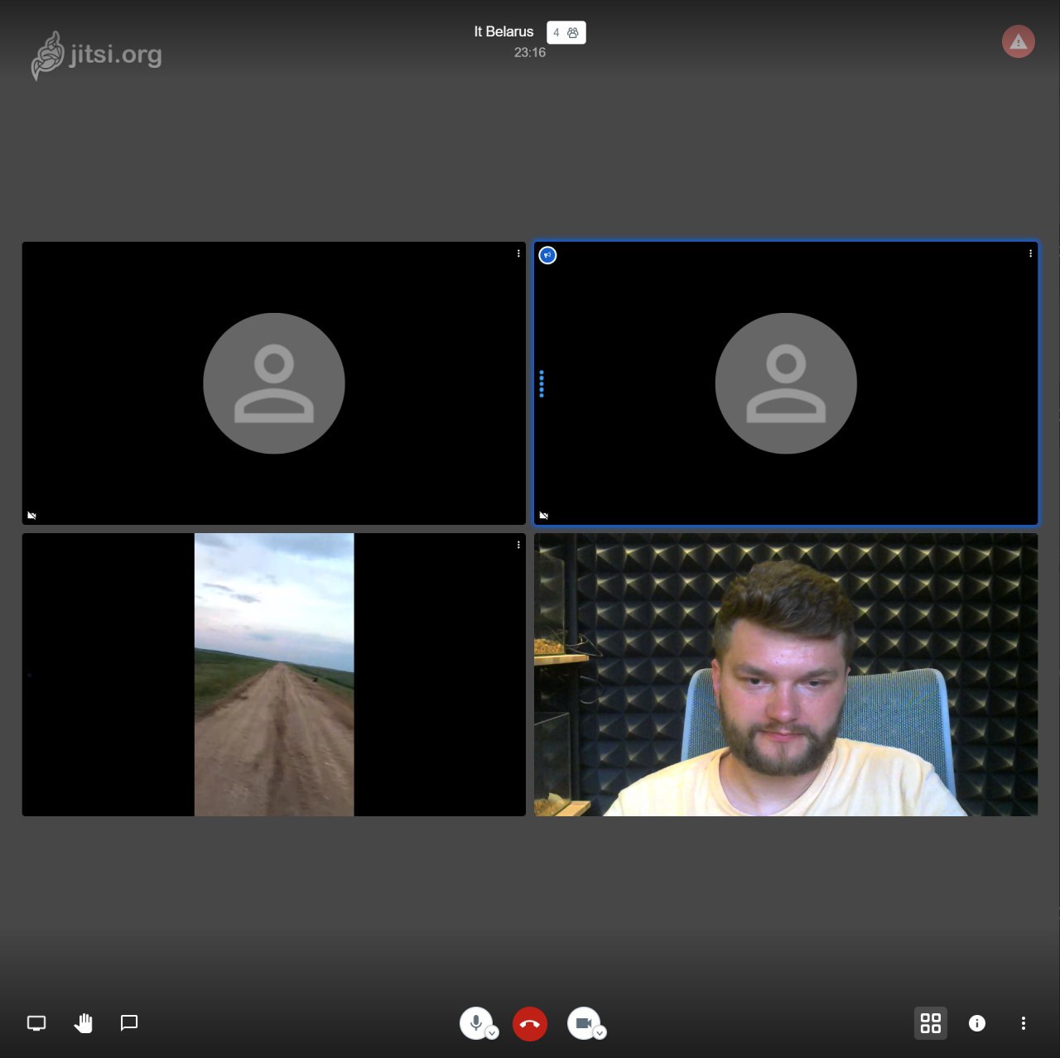Image resolution: width=1060 pixels, height=1058 pixels.
Task: Open microphone audio settings arrow
Action: 492,1033
